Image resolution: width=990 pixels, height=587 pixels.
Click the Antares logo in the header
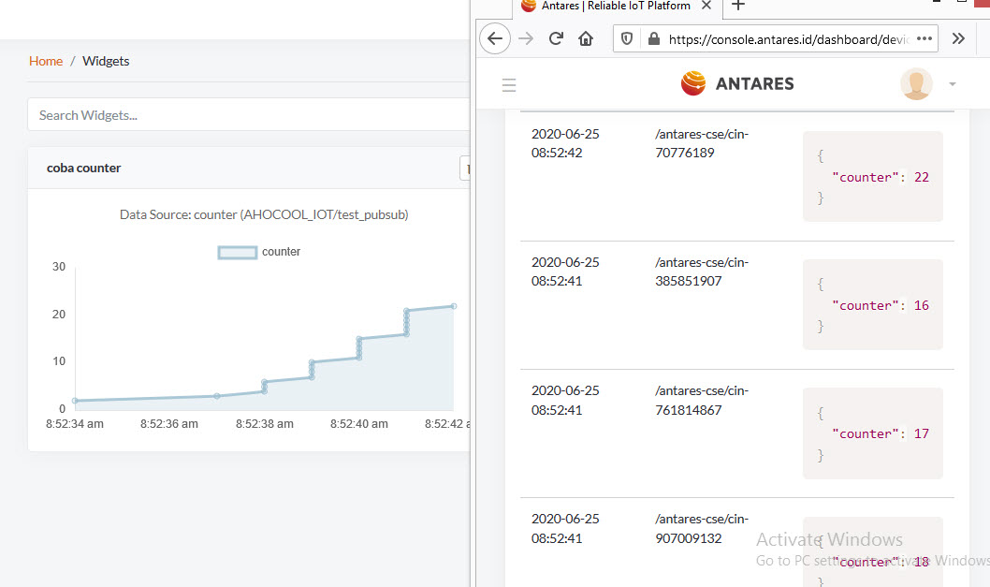tap(693, 83)
